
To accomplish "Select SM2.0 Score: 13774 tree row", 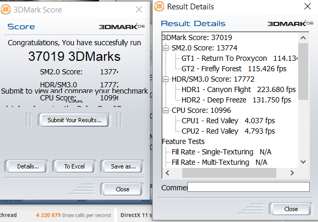I will coord(205,48).
